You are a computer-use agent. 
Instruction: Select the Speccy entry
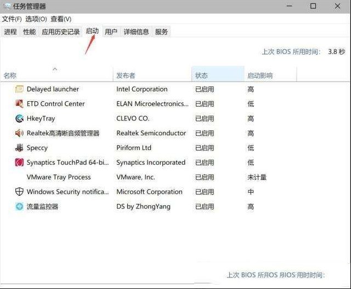click(x=37, y=148)
